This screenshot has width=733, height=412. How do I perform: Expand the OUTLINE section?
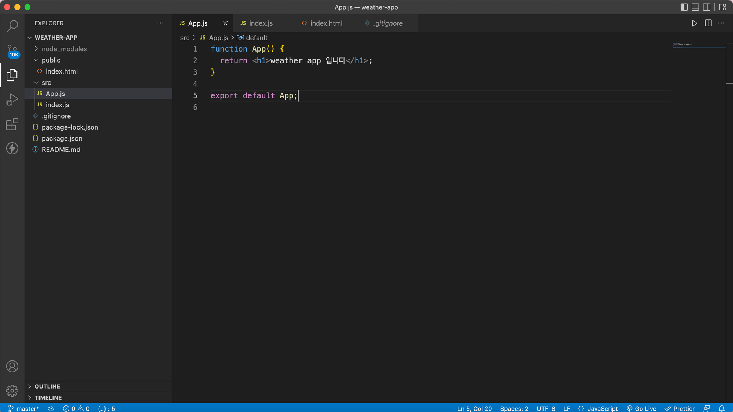[47, 386]
